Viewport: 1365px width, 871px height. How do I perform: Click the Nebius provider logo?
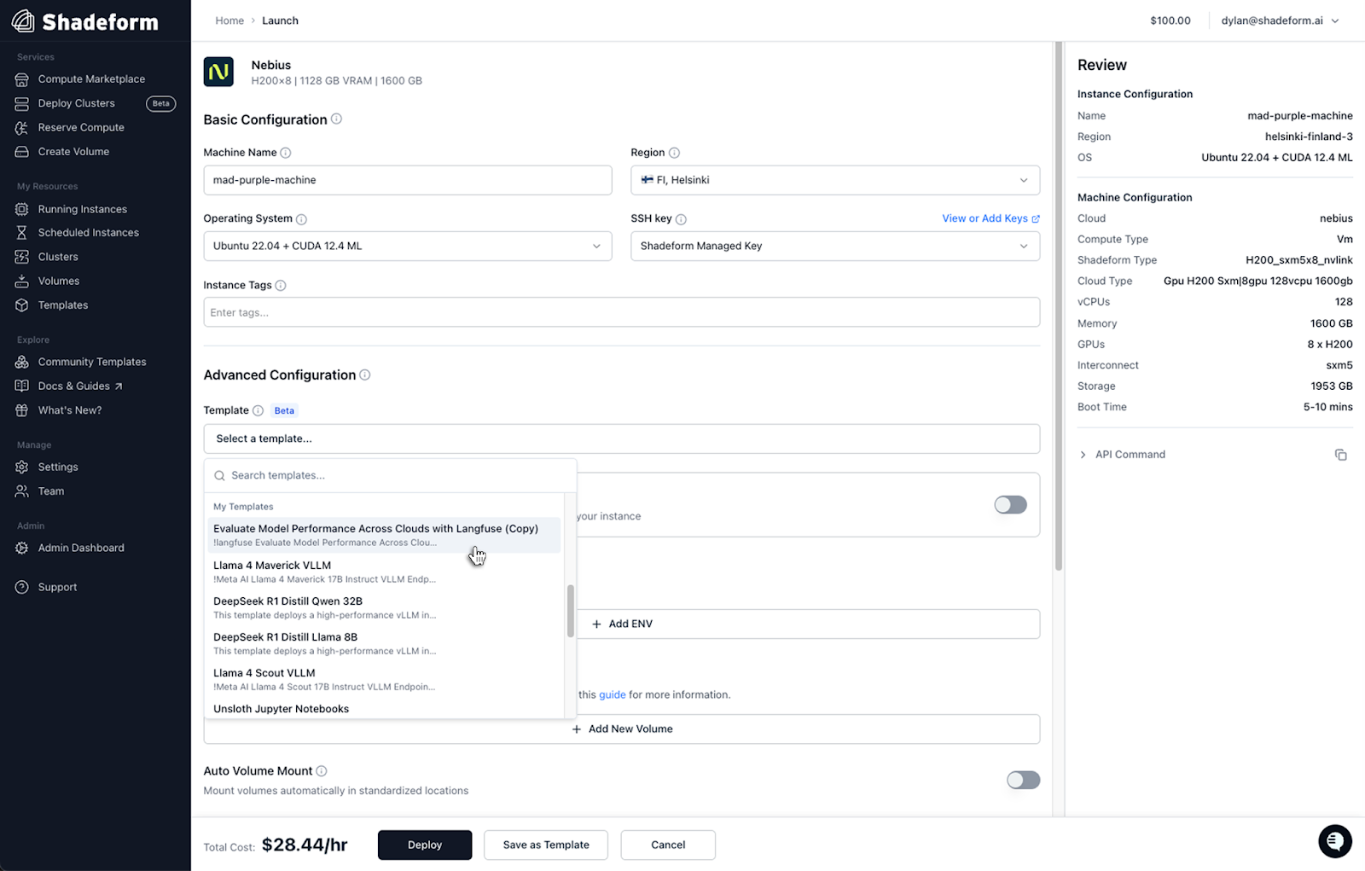[x=219, y=72]
